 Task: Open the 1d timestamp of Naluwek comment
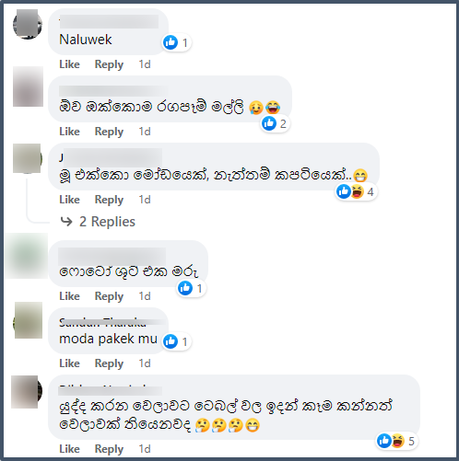click(x=145, y=64)
